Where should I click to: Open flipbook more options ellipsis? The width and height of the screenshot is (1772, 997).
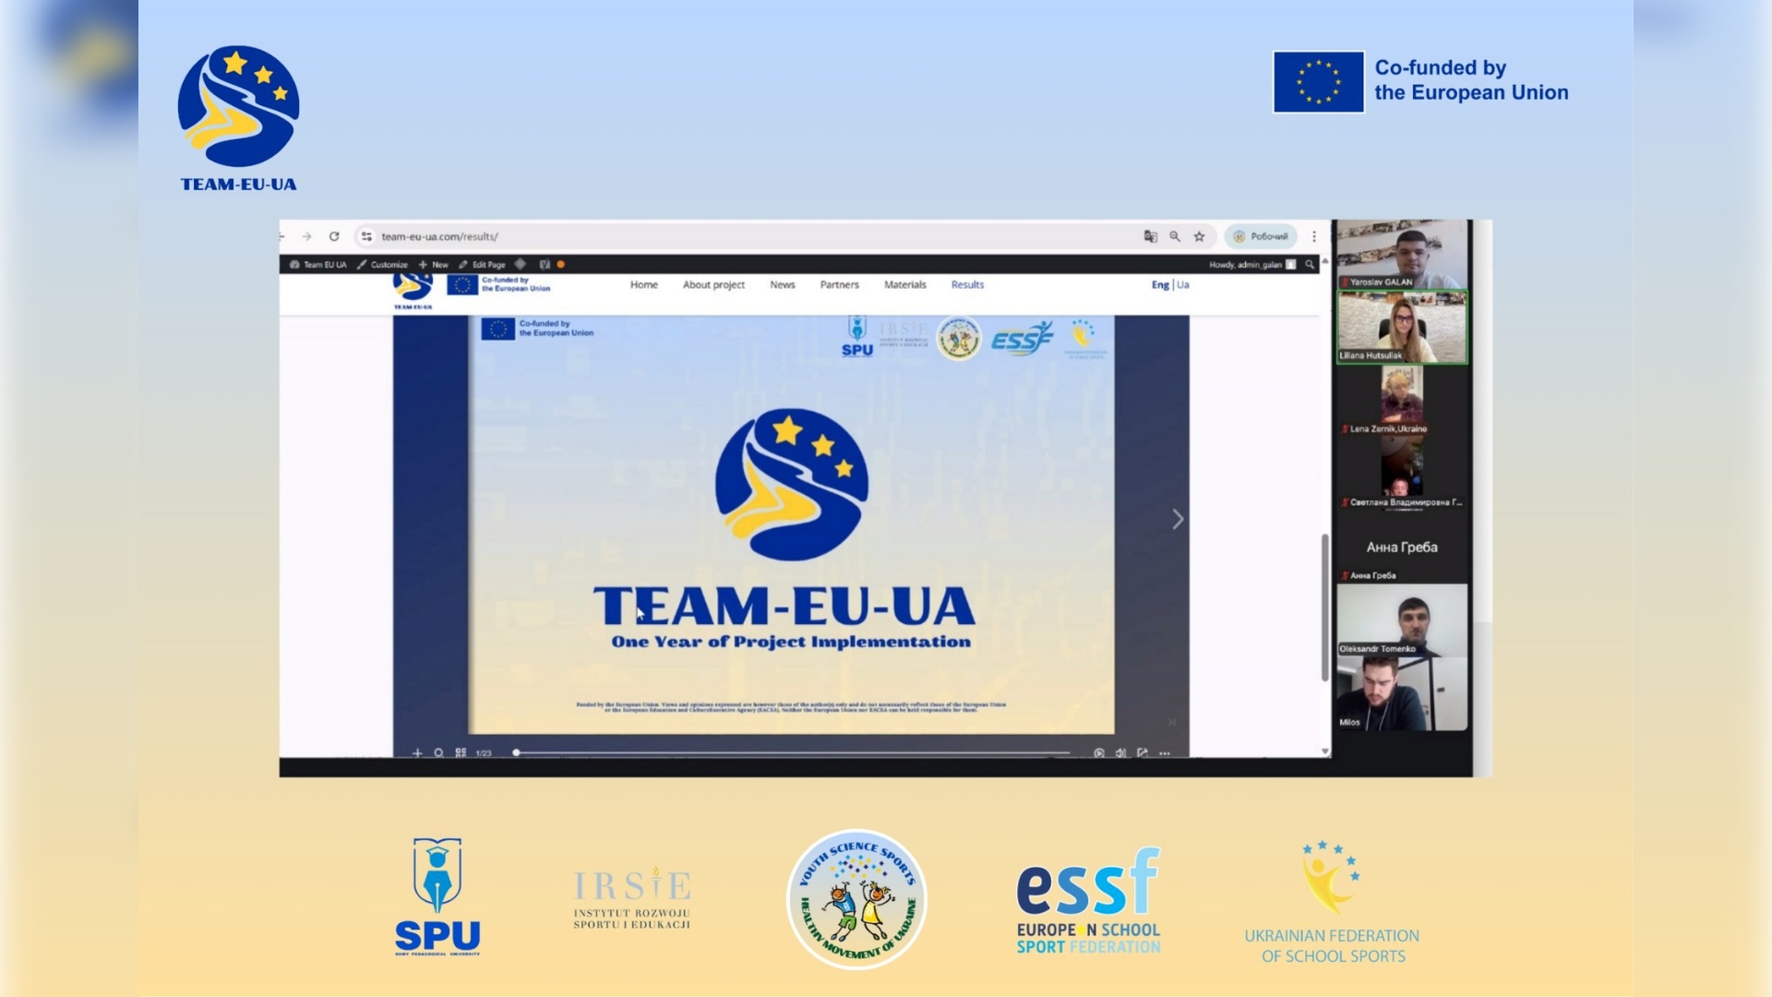click(x=1165, y=752)
